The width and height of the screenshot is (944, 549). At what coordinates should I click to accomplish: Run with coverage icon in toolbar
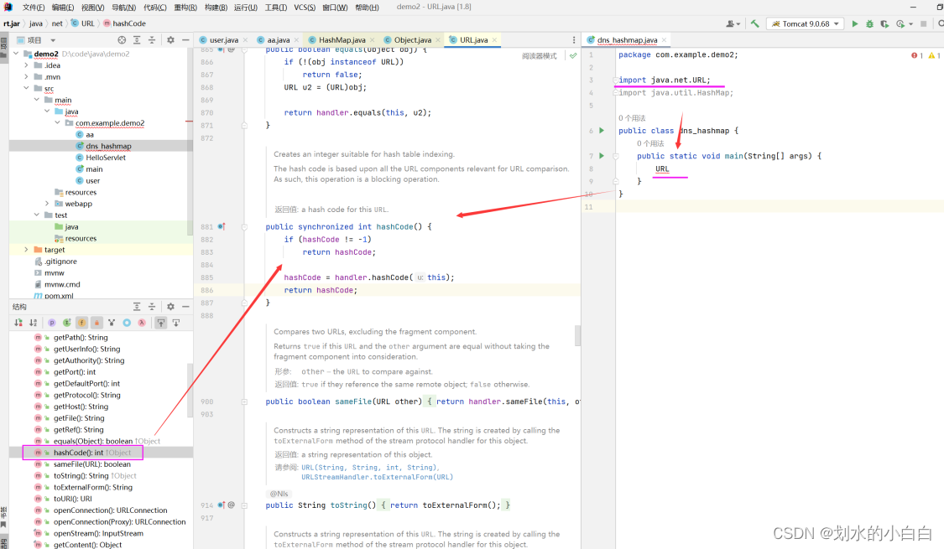(x=884, y=23)
